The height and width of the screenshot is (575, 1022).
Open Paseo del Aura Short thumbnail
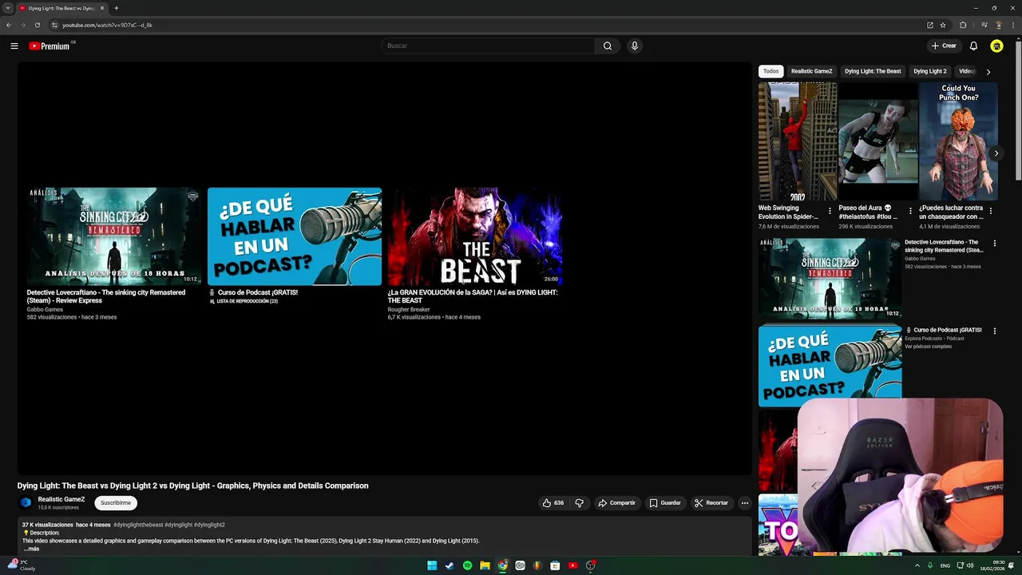tap(877, 141)
